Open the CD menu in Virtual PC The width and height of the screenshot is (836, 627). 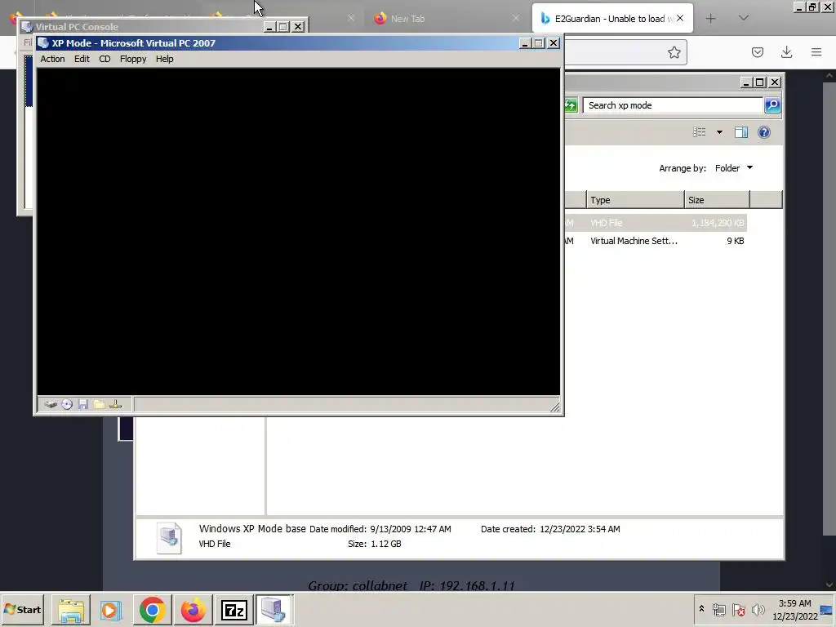coord(104,59)
